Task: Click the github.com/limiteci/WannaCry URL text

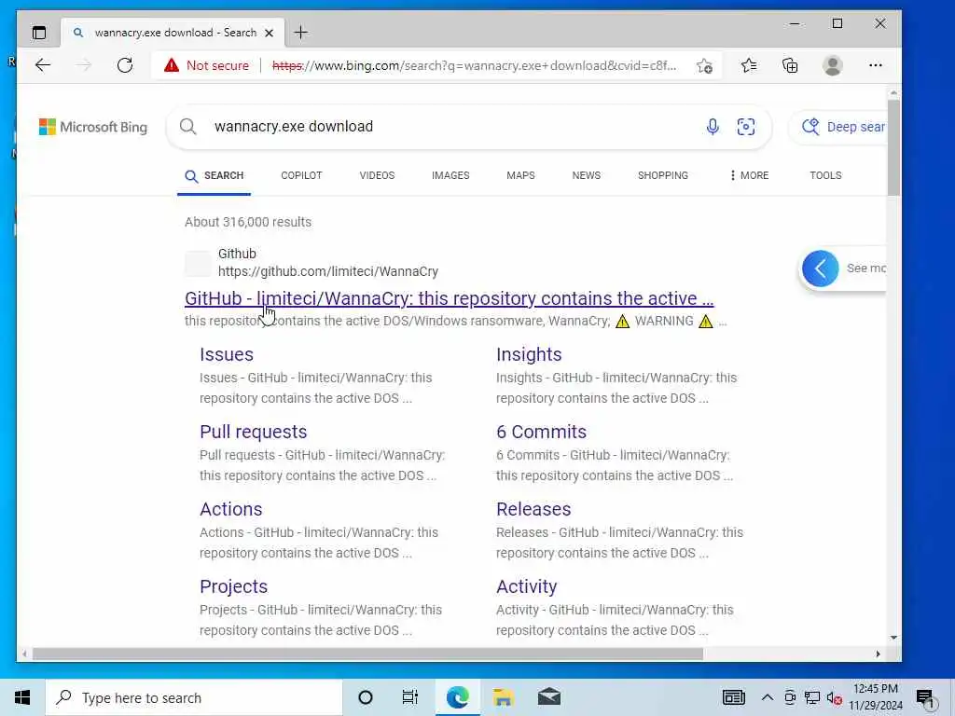Action: (328, 271)
